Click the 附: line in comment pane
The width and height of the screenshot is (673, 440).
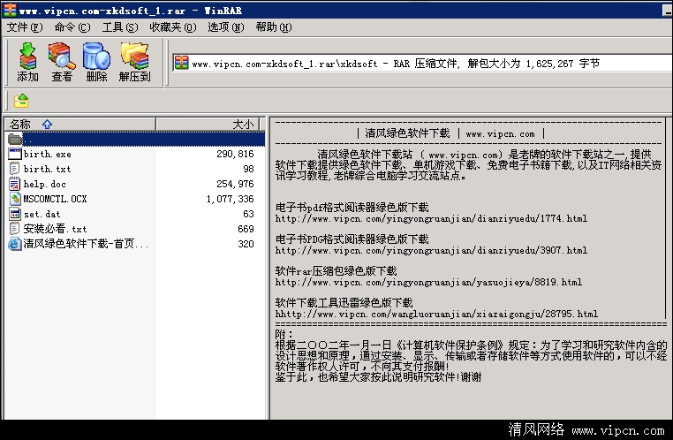284,334
